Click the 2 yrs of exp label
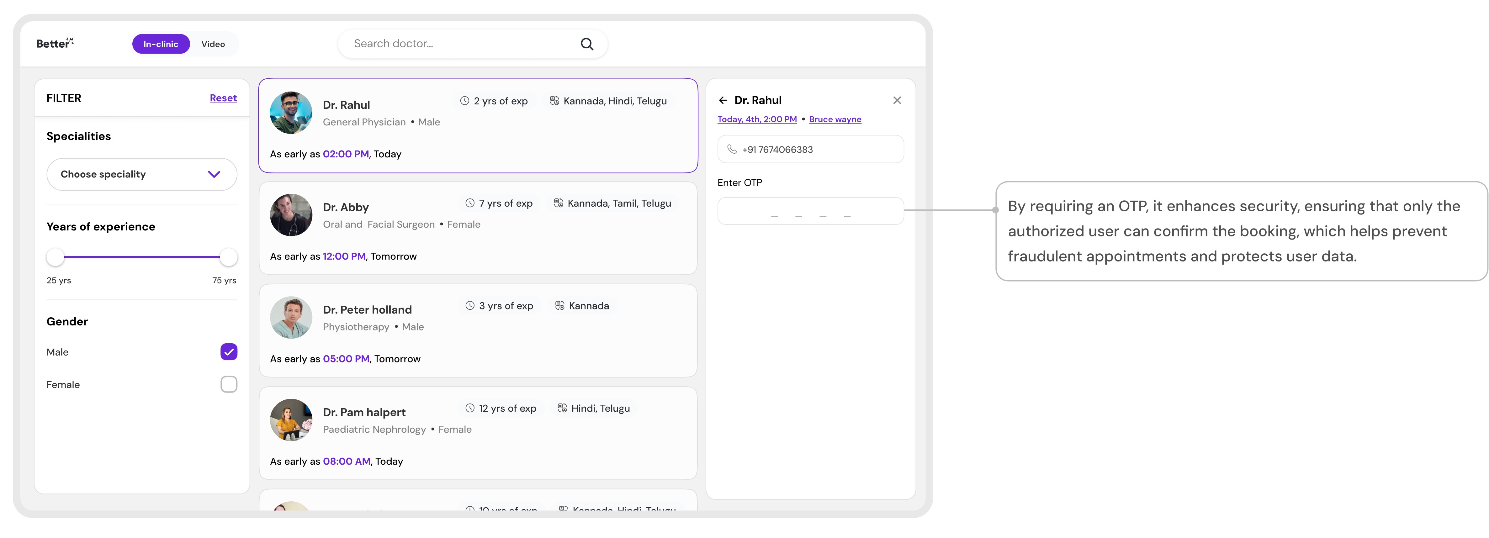This screenshot has height=538, width=1489. point(501,101)
